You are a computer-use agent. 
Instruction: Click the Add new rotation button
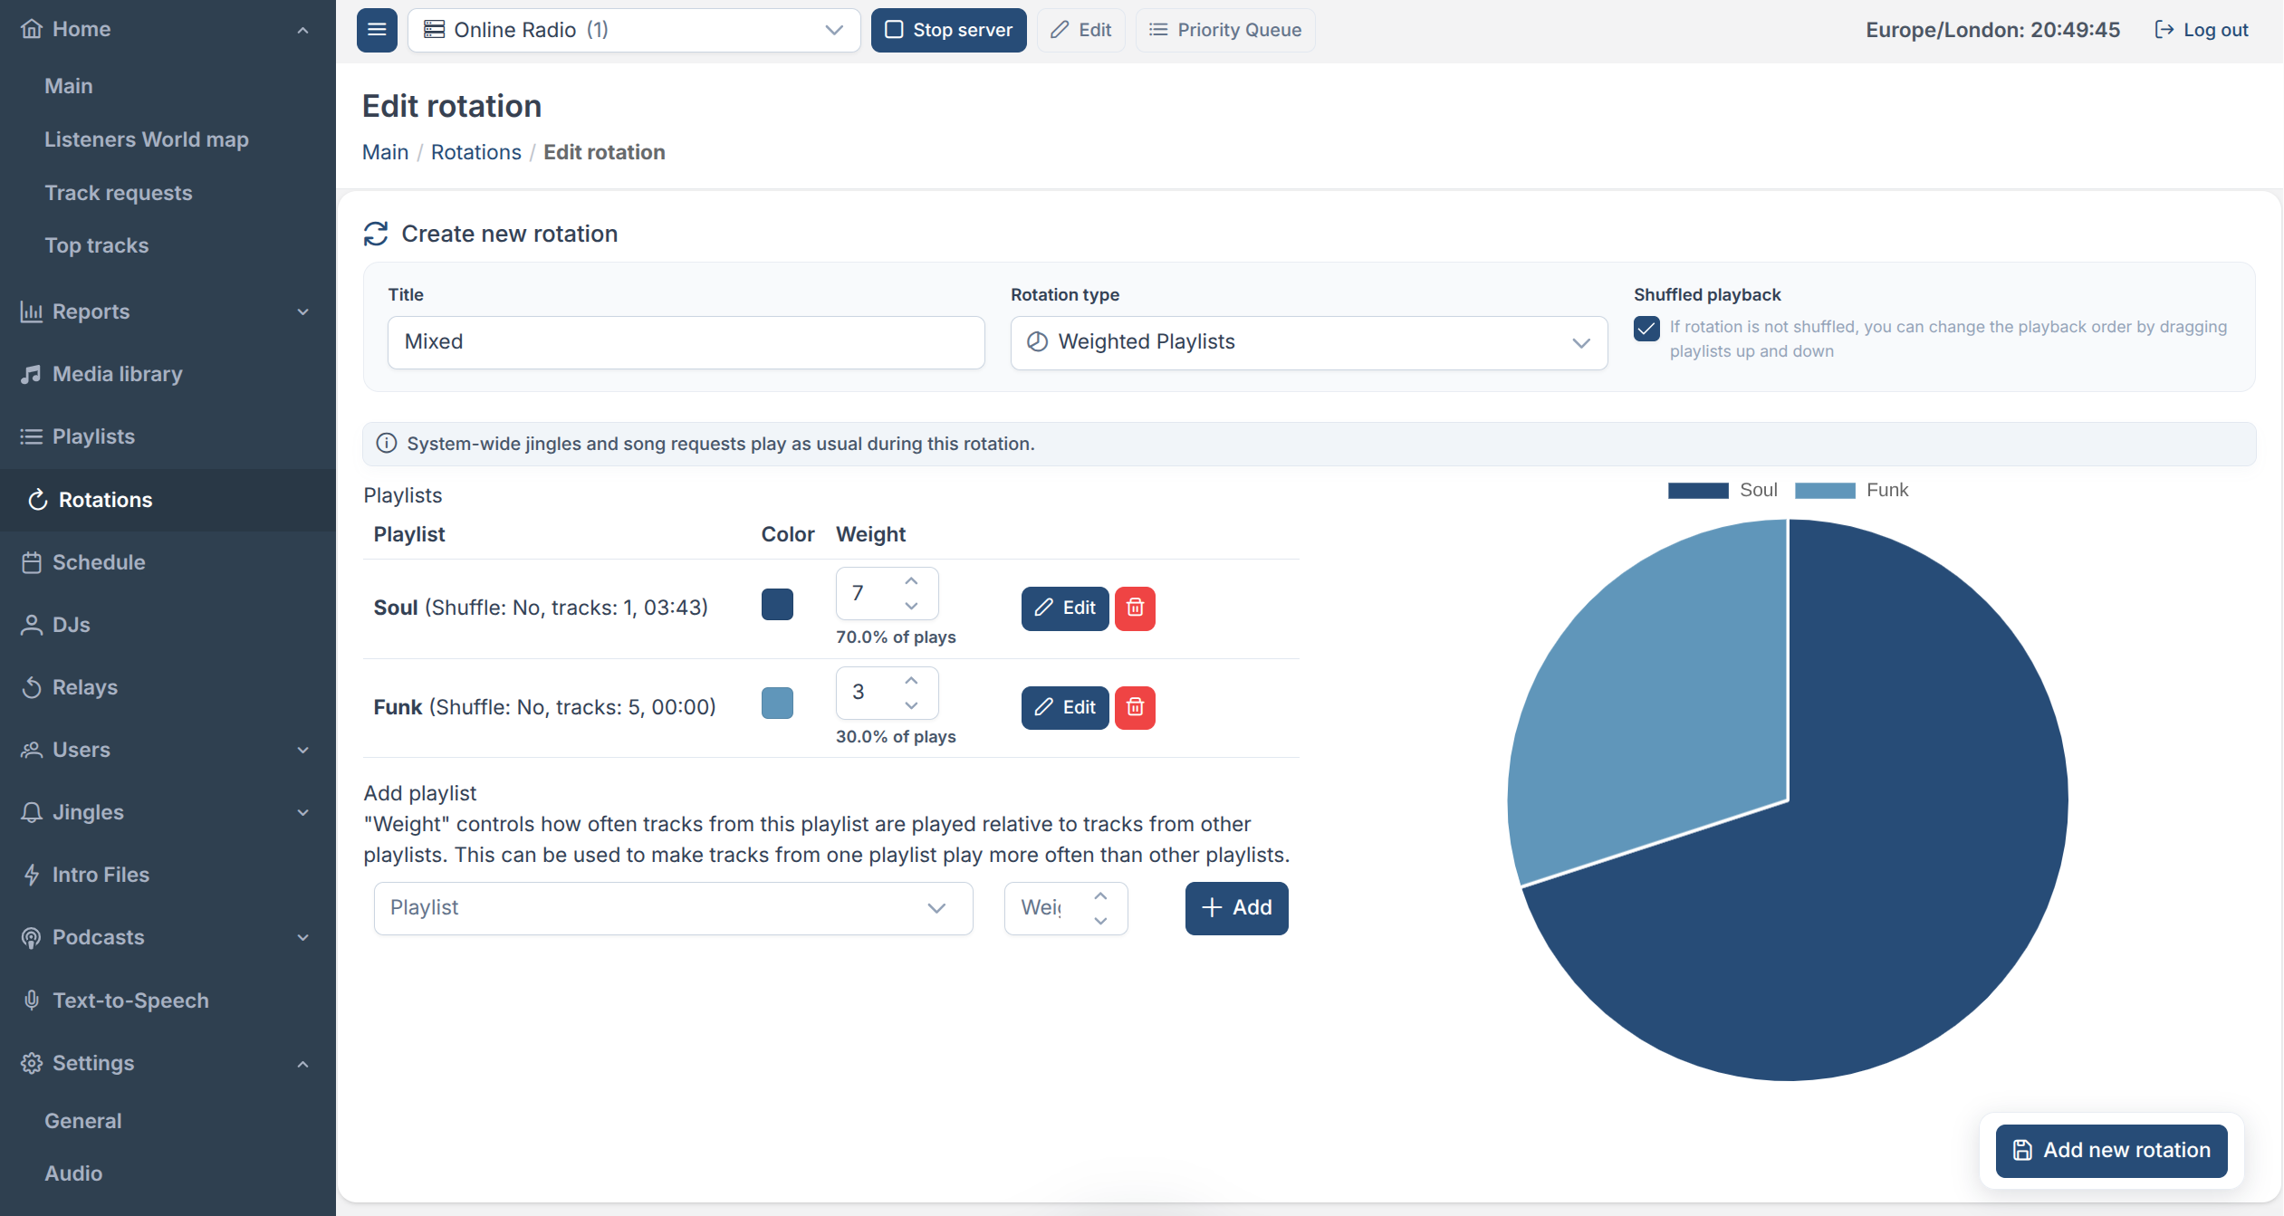pyautogui.click(x=2111, y=1150)
